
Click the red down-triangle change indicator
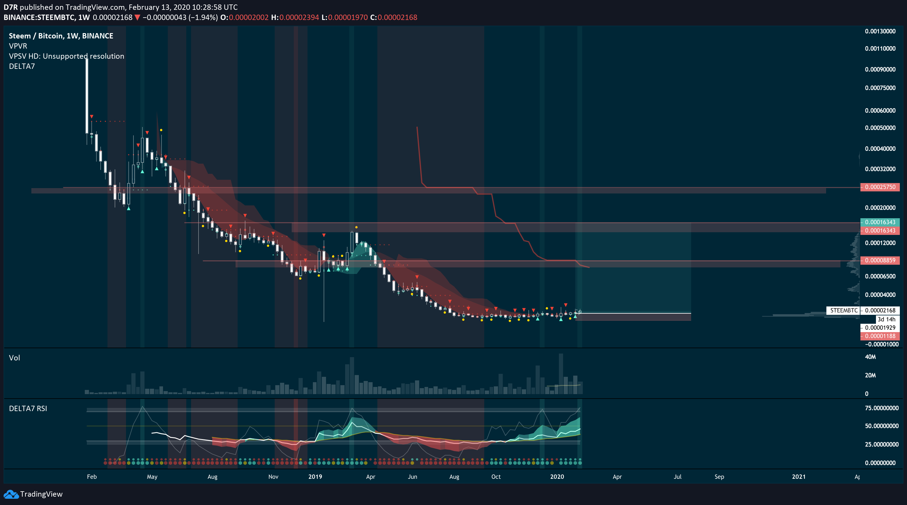click(137, 18)
